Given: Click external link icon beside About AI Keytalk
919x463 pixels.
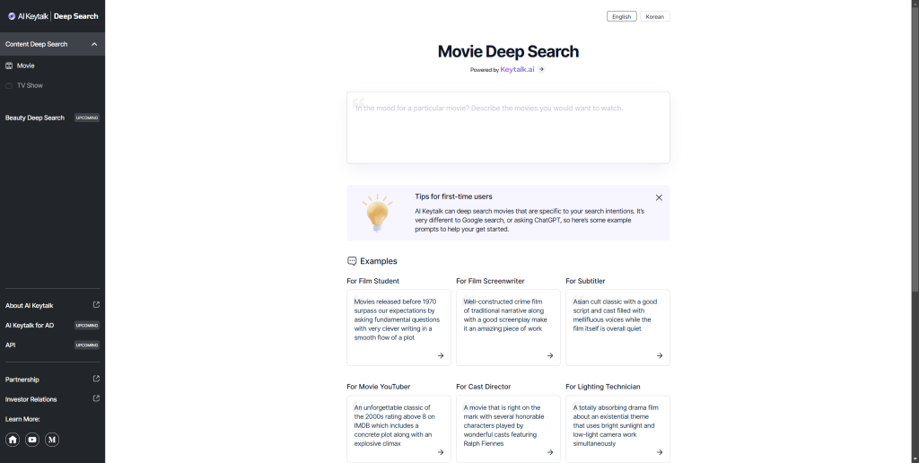Looking at the screenshot, I should (x=96, y=305).
